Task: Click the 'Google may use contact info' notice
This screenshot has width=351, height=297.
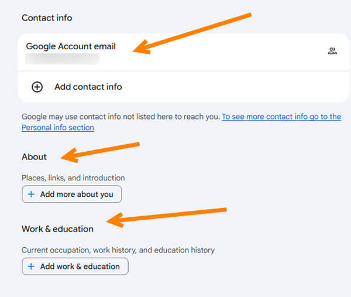Action: (x=121, y=117)
